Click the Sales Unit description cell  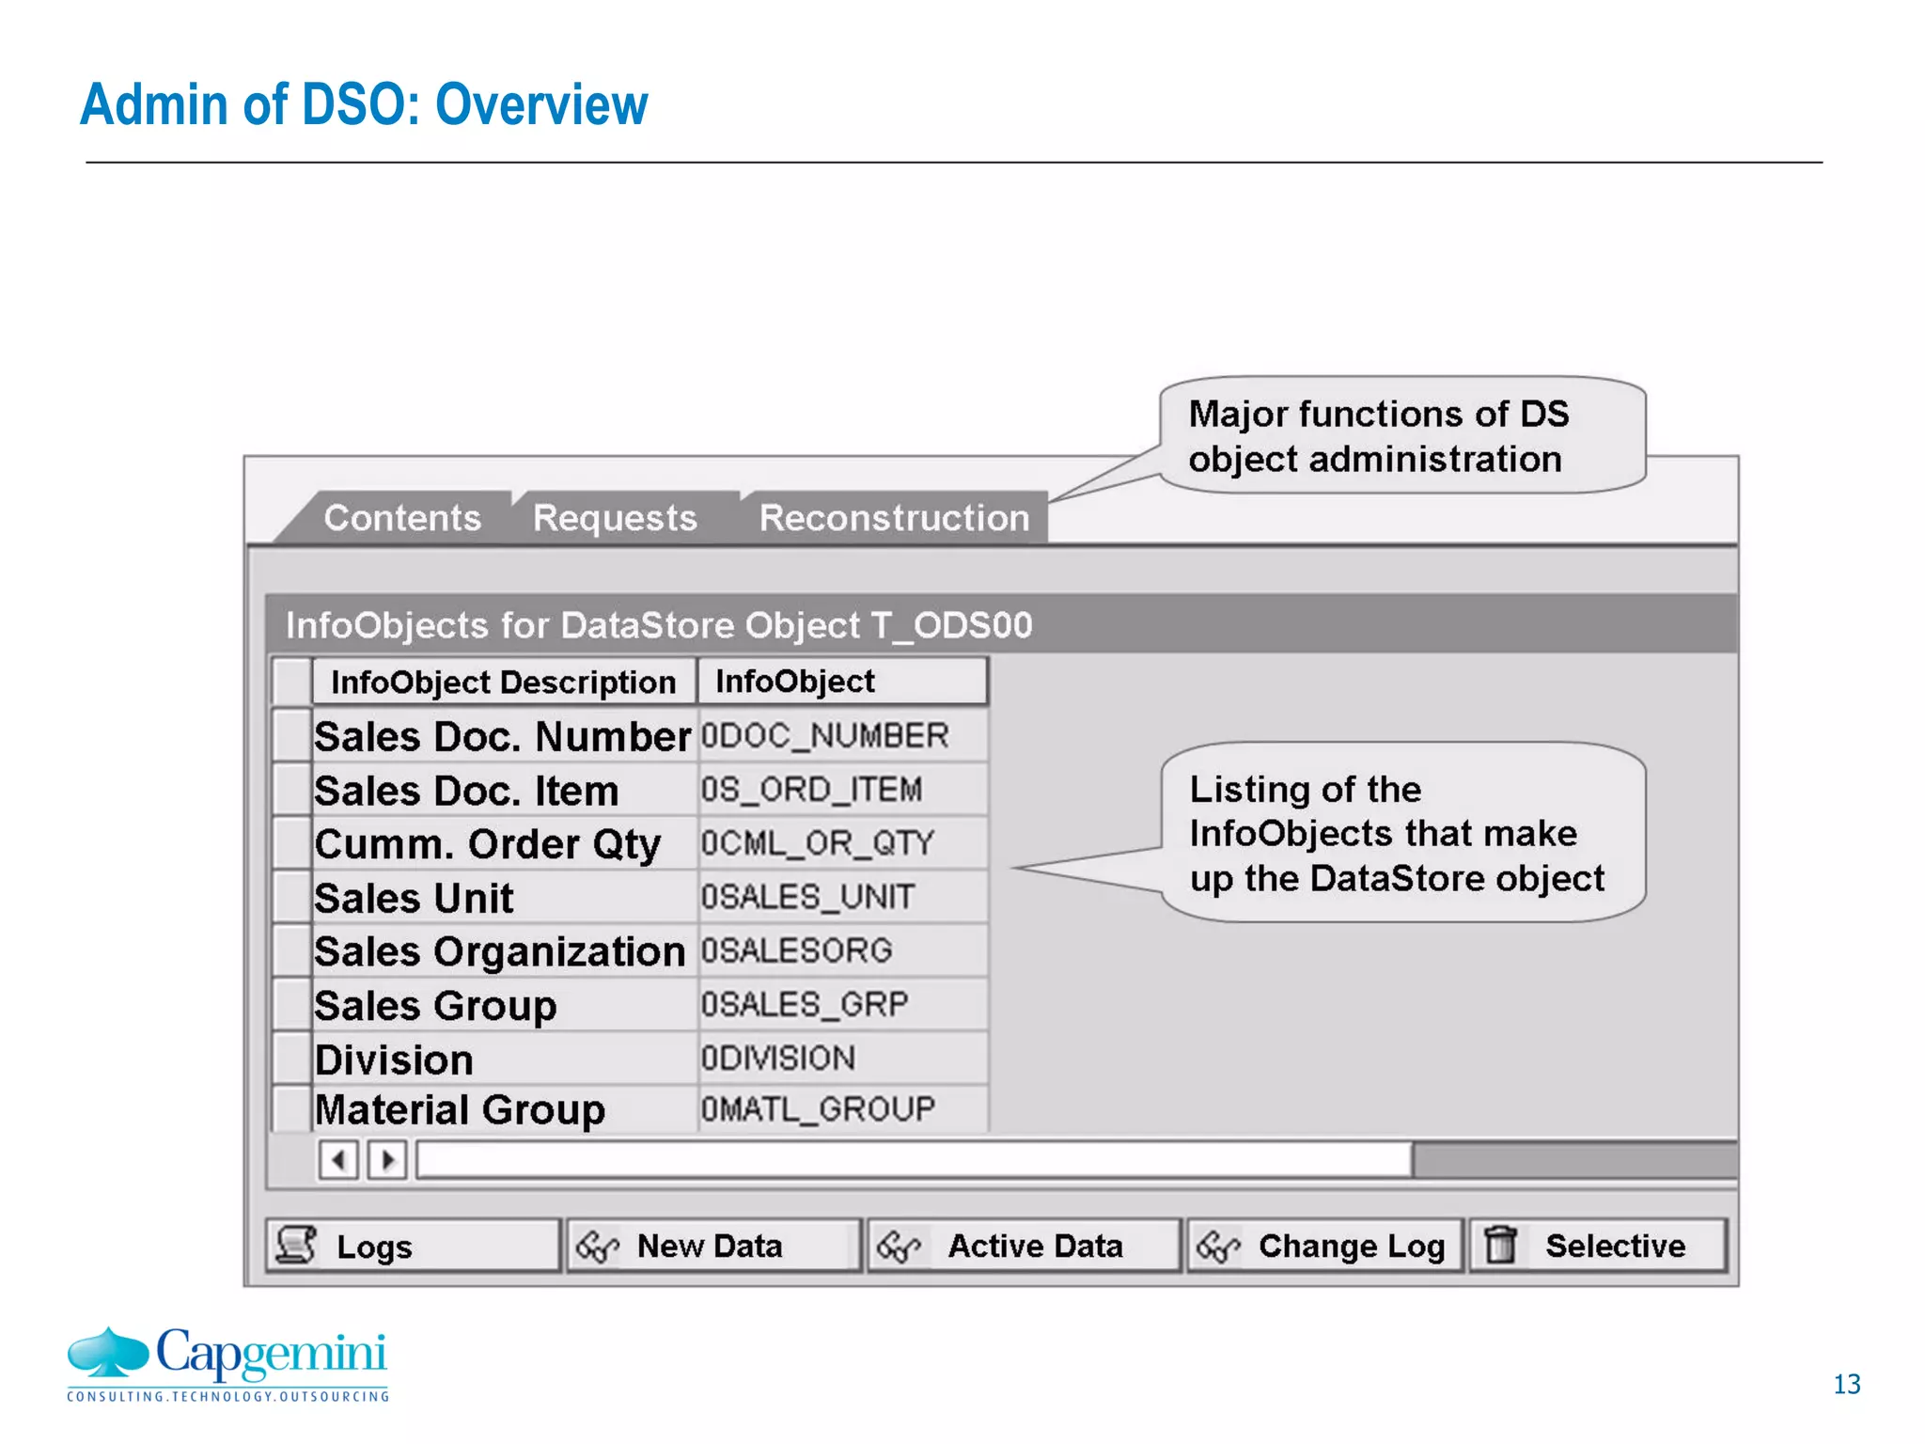click(x=504, y=897)
